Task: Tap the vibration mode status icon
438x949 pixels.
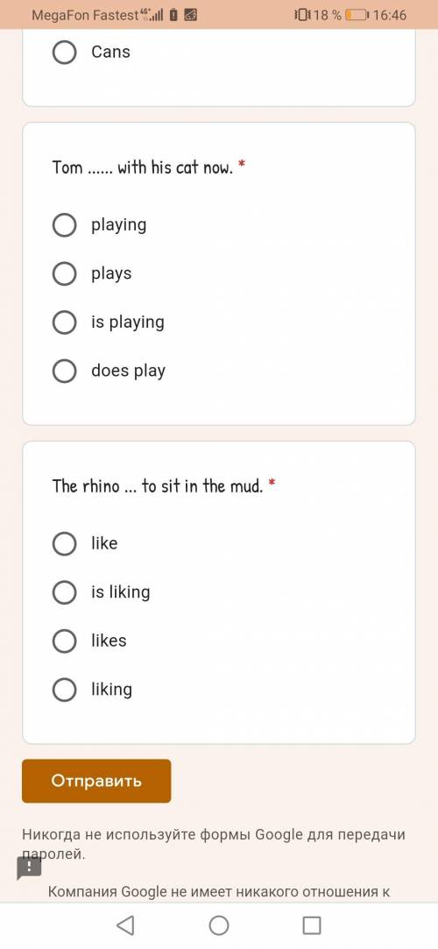Action: click(302, 15)
